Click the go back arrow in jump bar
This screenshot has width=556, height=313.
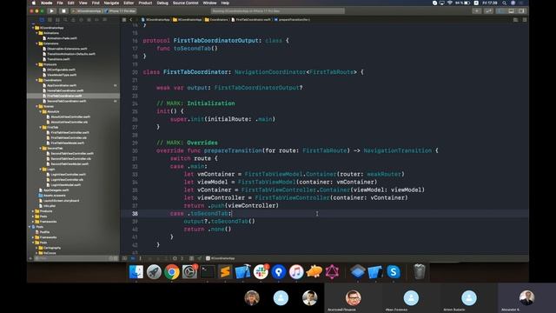[131, 20]
